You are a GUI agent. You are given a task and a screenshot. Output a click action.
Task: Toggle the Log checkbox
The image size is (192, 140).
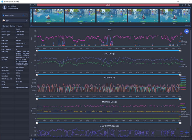pyautogui.click(x=34, y=139)
